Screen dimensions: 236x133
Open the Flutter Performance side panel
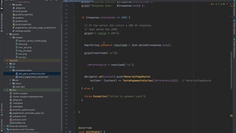(x=234, y=48)
